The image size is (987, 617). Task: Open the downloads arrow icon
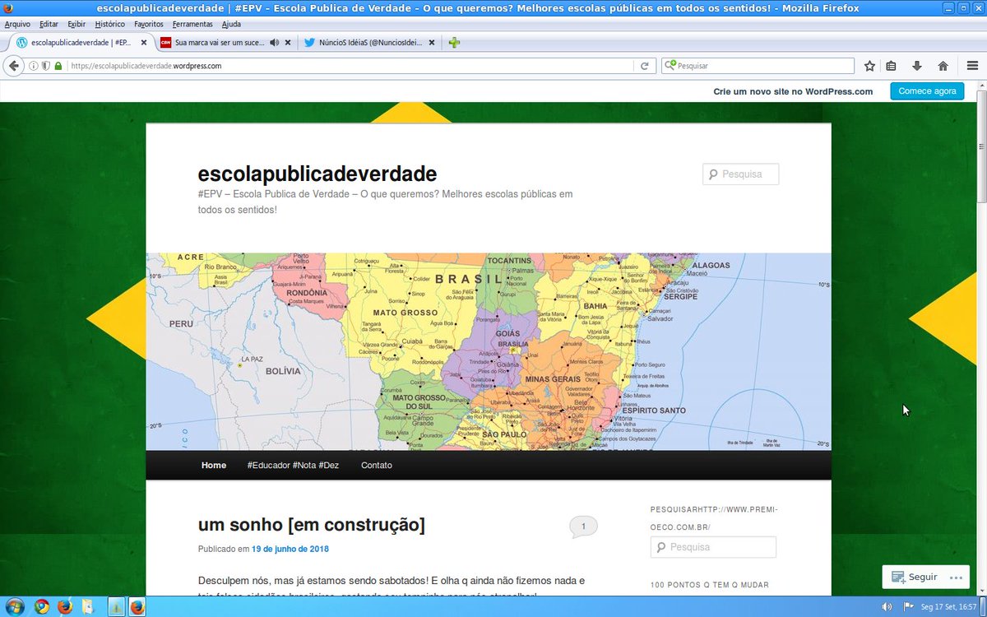click(x=917, y=66)
